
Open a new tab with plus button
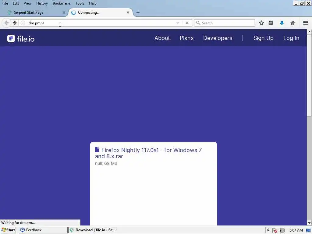pos(138,12)
